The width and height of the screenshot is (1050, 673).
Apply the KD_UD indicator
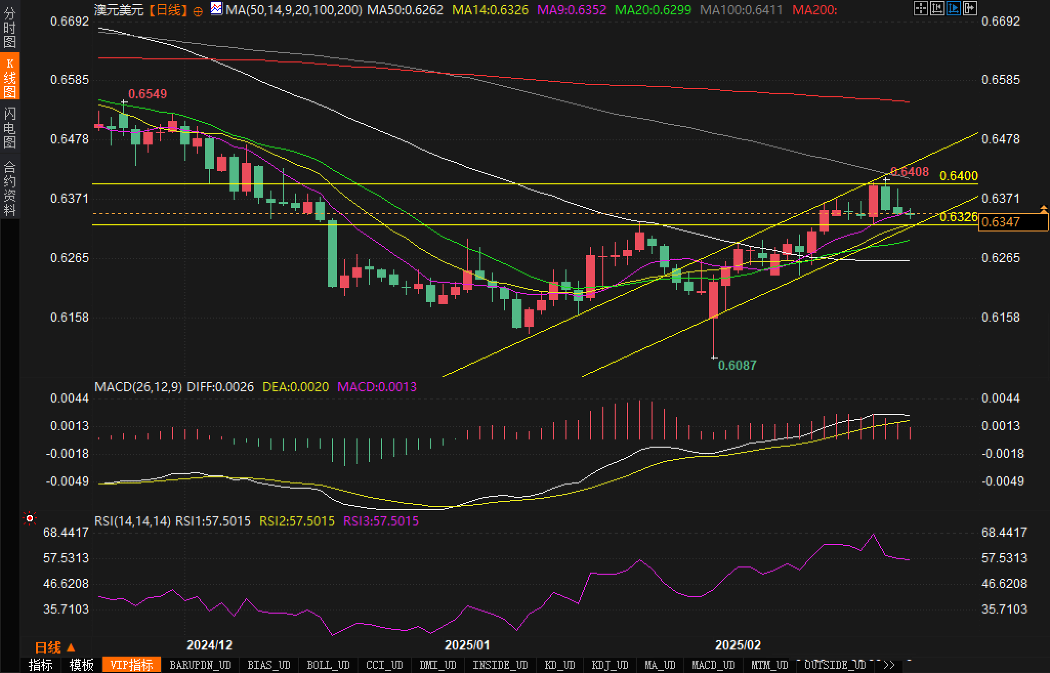(560, 665)
